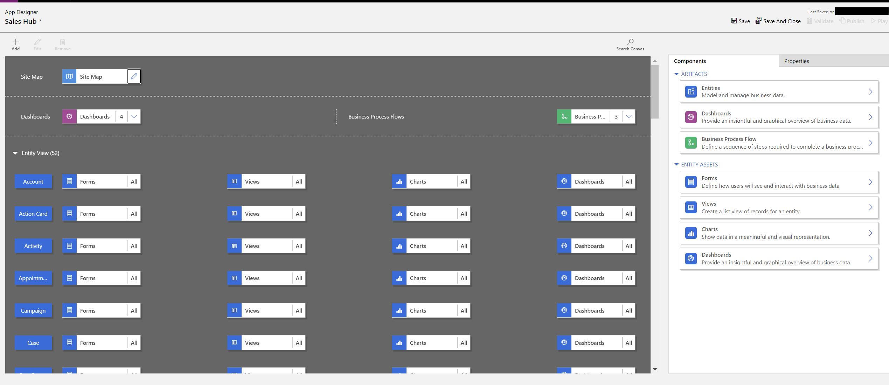Image resolution: width=889 pixels, height=385 pixels.
Task: Click the Entities icon in Components panel
Action: pos(690,91)
